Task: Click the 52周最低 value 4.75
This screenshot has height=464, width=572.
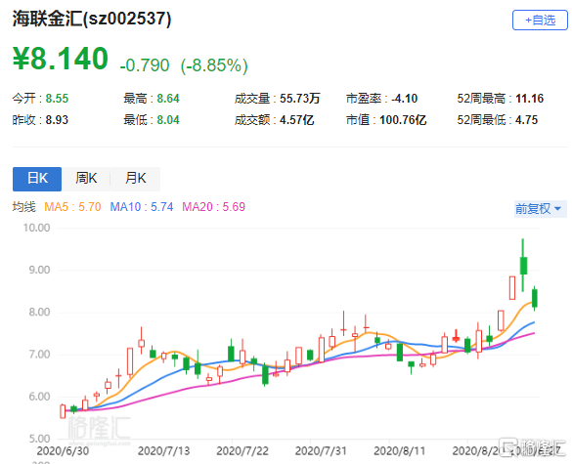Action: point(526,120)
